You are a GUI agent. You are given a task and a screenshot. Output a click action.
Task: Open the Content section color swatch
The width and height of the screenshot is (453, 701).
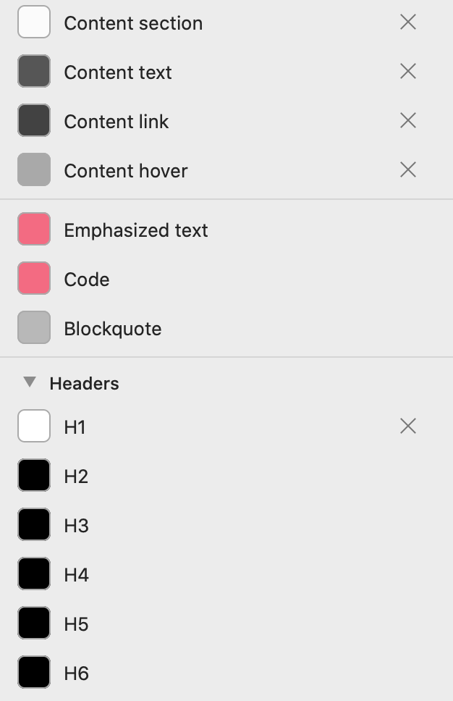34,22
